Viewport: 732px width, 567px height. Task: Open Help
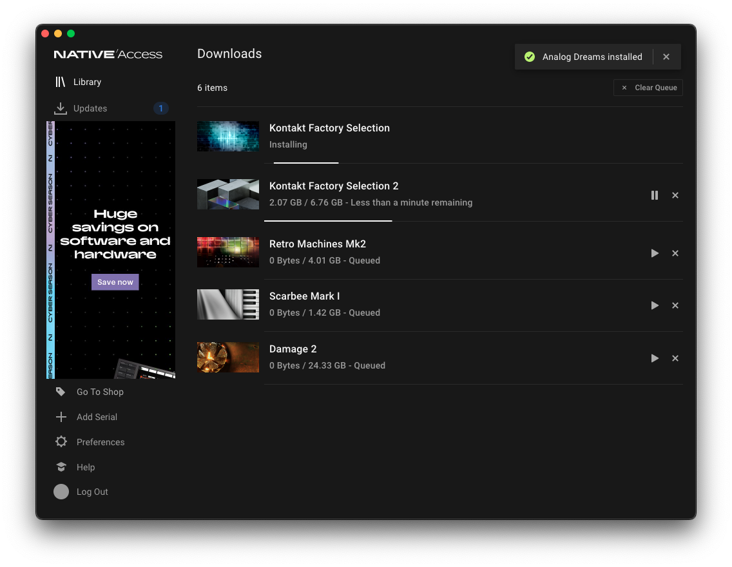[86, 467]
